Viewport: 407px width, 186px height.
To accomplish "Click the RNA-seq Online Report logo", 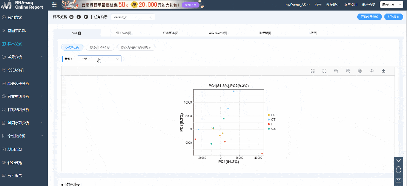I will [x=22, y=5].
